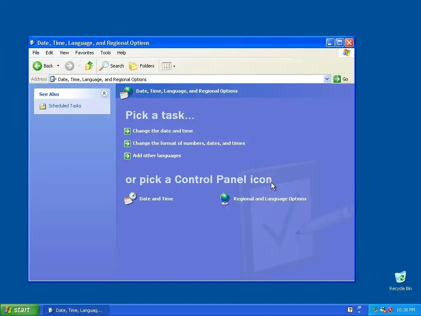This screenshot has height=316, width=421.
Task: Open the Start menu button
Action: (x=19, y=310)
